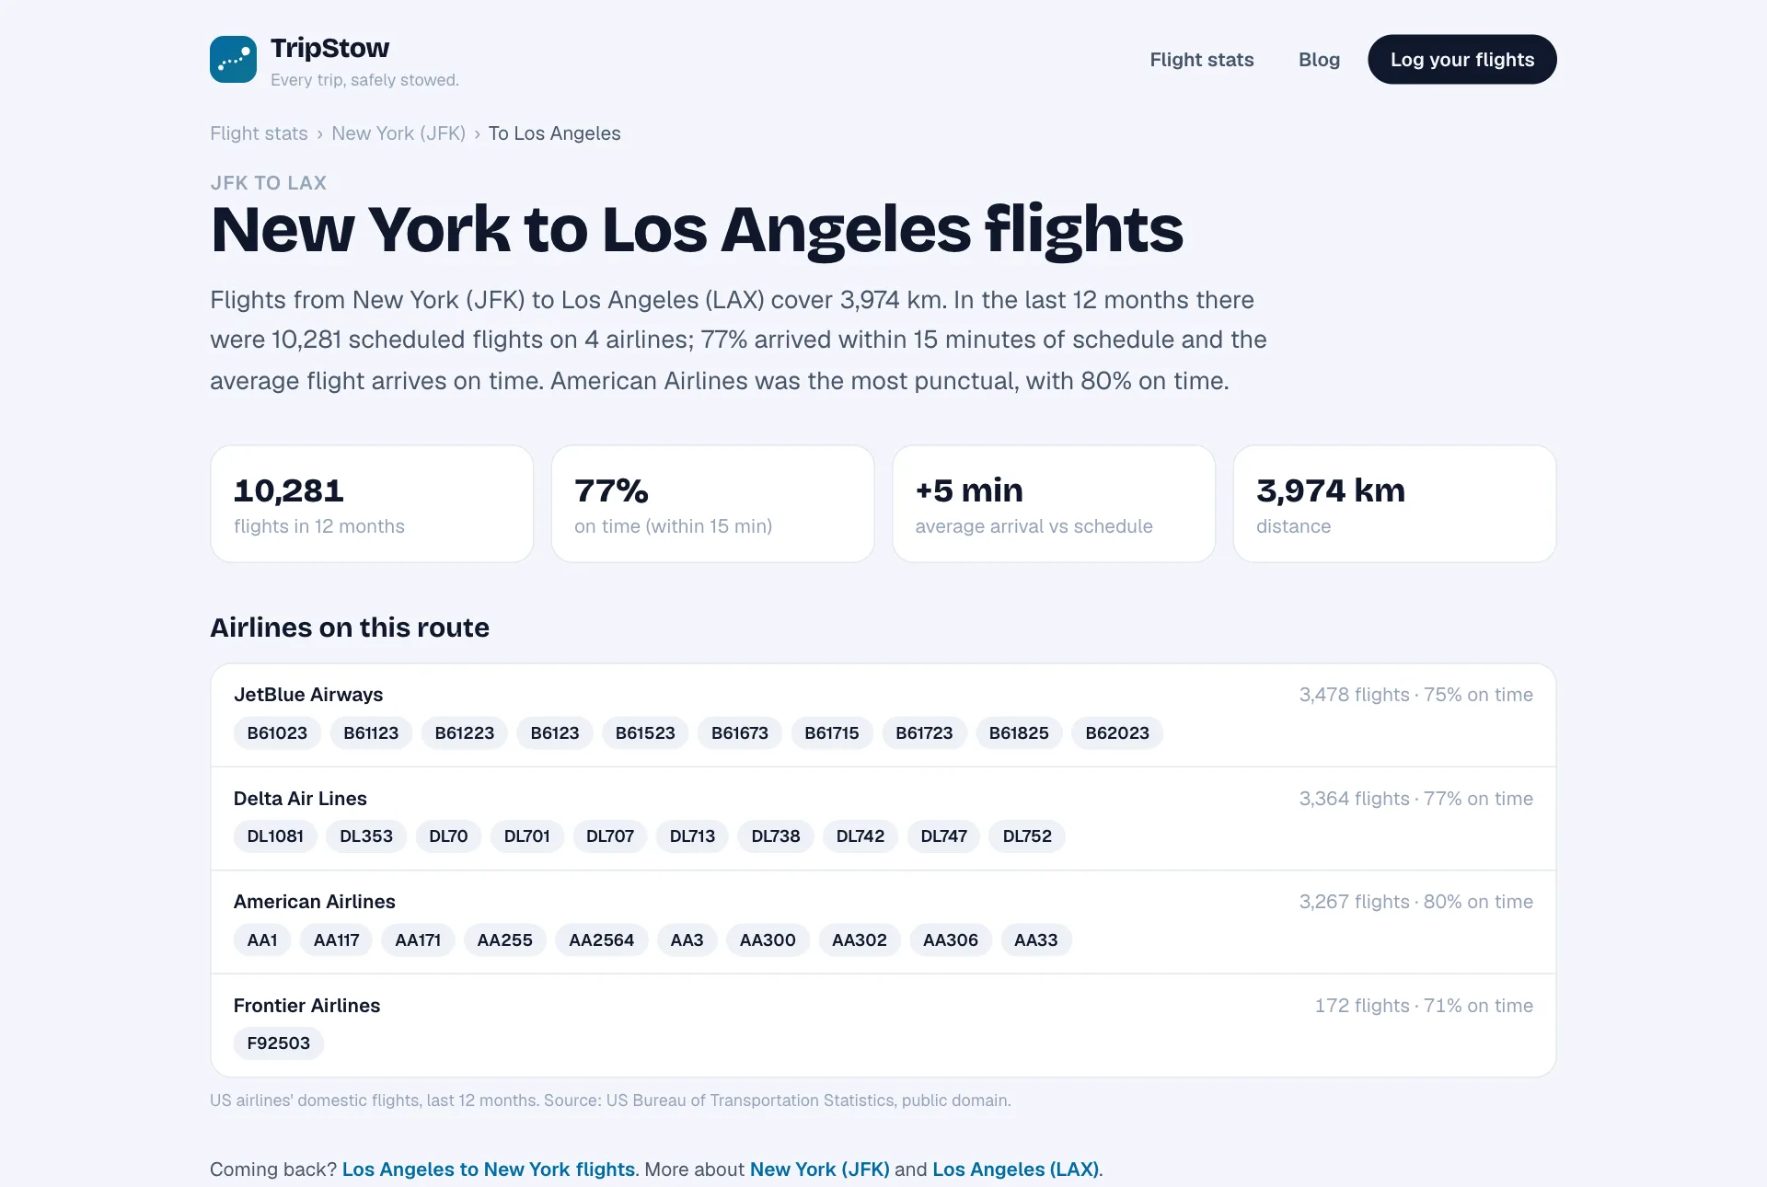Select Delta flight DL70

[x=448, y=836]
